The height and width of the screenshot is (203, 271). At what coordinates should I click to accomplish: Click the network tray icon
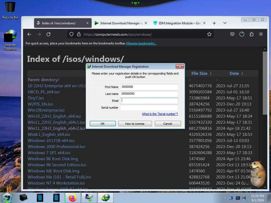pyautogui.click(x=238, y=198)
